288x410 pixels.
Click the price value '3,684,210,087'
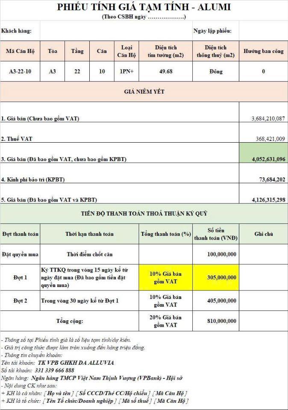pyautogui.click(x=268, y=118)
